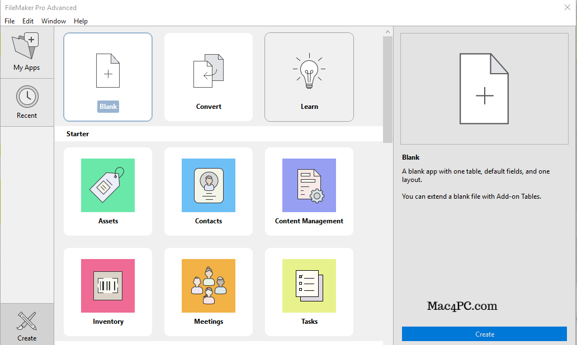
Task: Select the Create pencil and brush icon
Action: coord(27,321)
